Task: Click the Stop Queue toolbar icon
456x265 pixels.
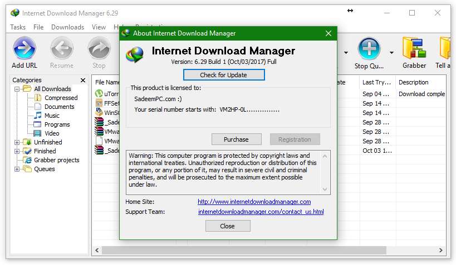Action: pos(369,49)
